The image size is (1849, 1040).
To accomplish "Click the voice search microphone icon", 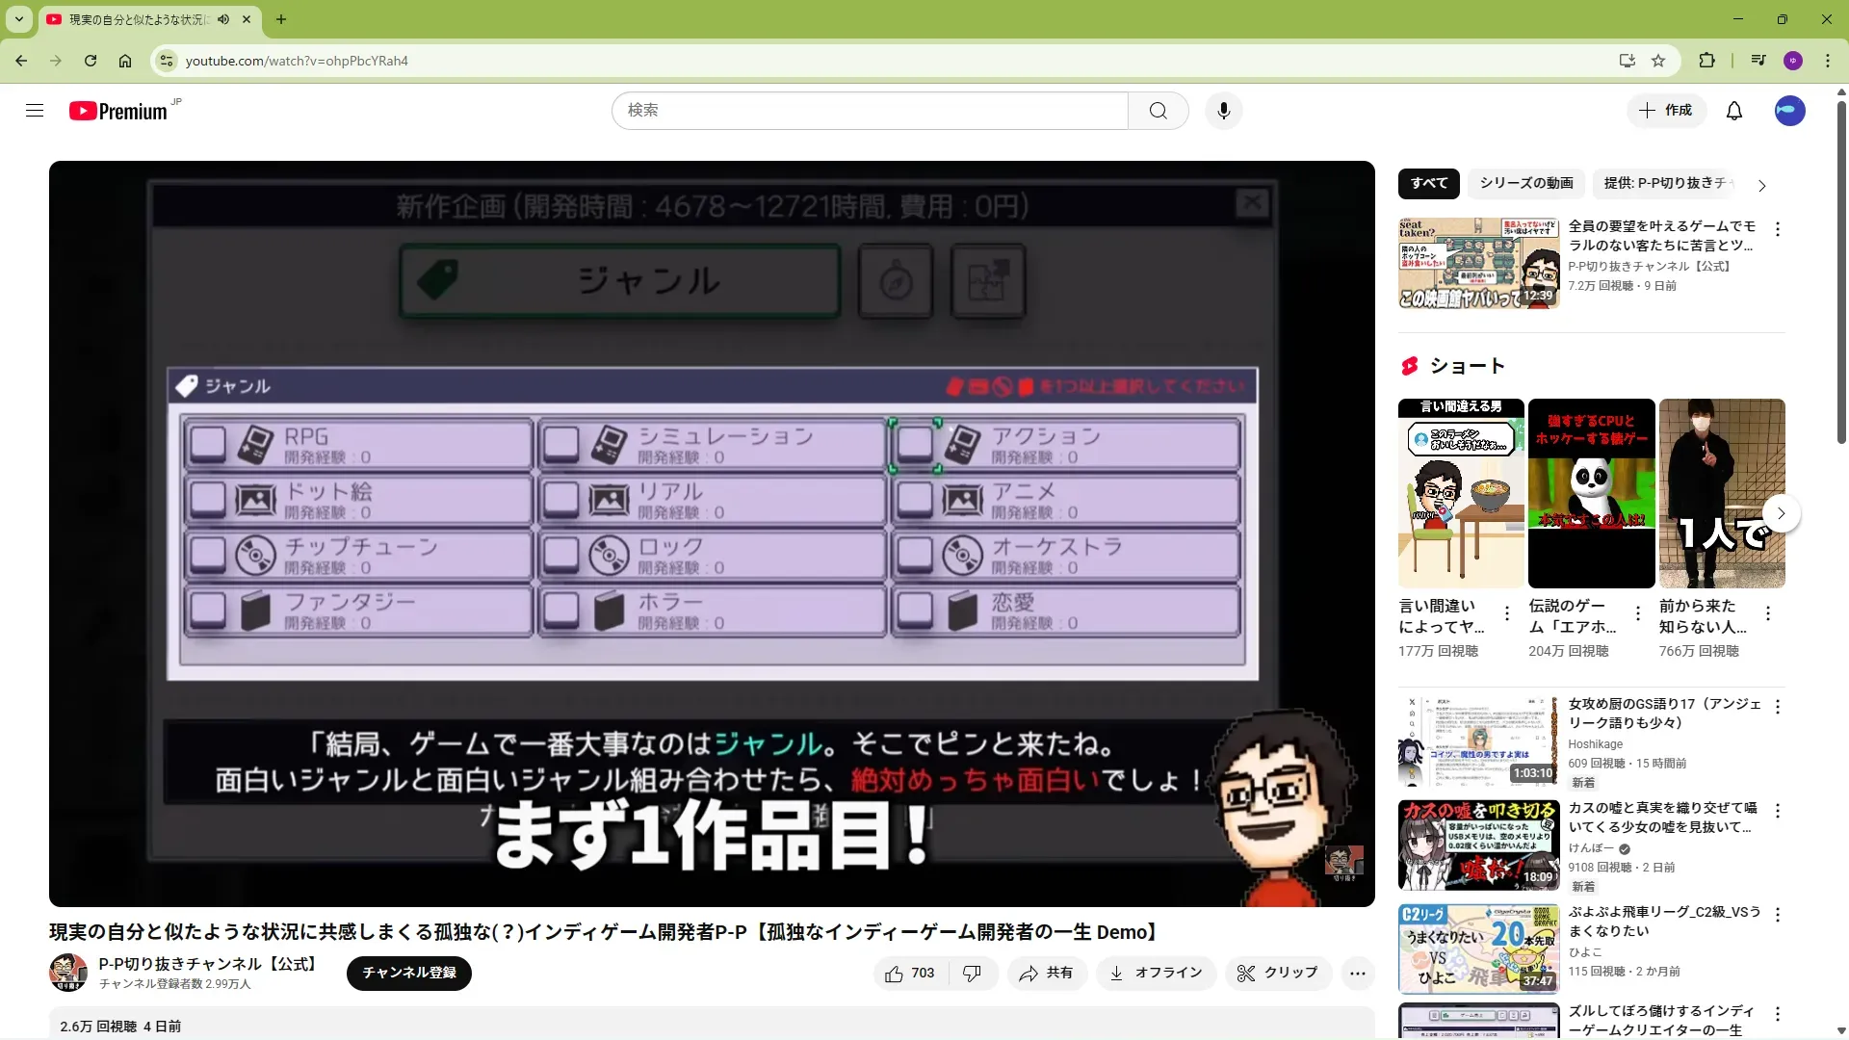I will (1223, 111).
